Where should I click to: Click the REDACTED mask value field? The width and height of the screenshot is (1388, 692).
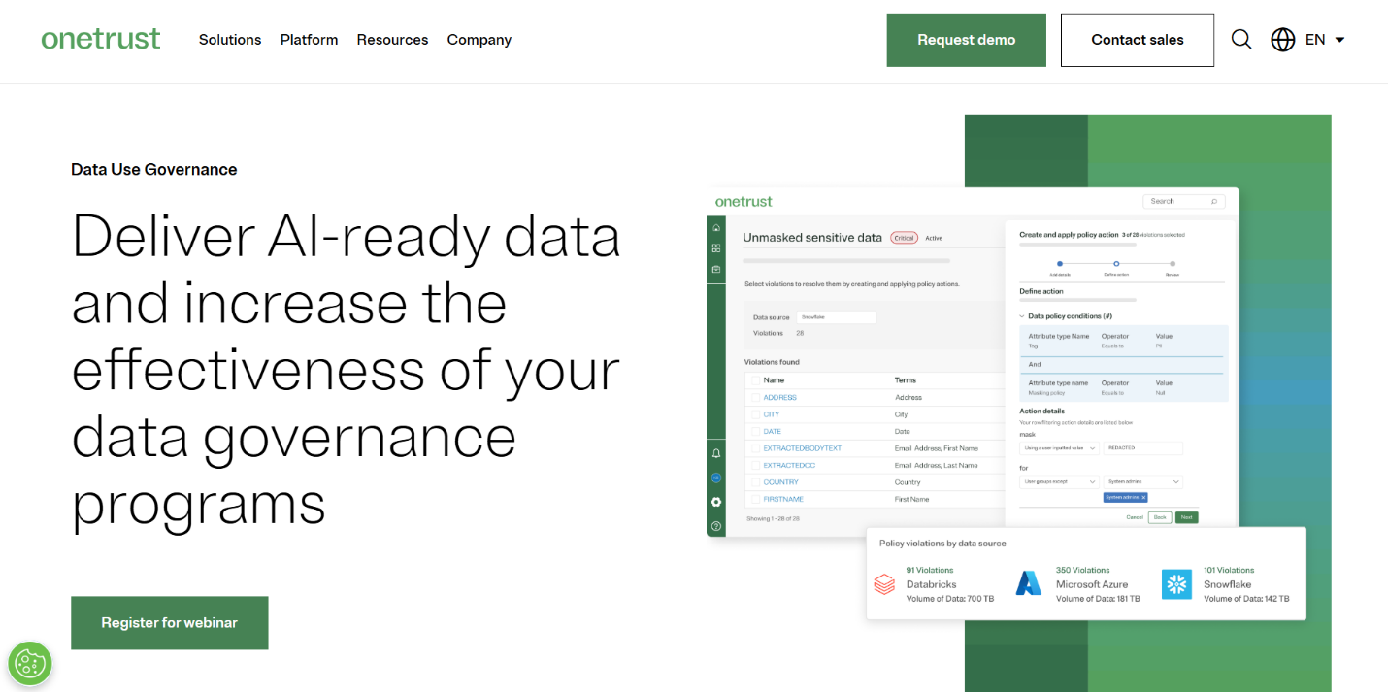(x=1143, y=448)
